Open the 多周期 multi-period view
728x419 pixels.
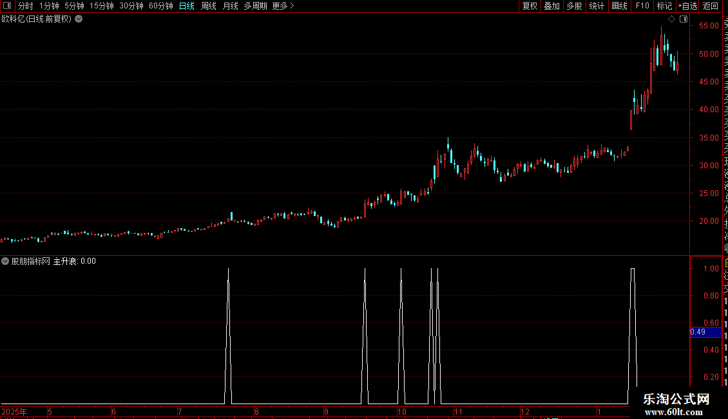(x=255, y=6)
